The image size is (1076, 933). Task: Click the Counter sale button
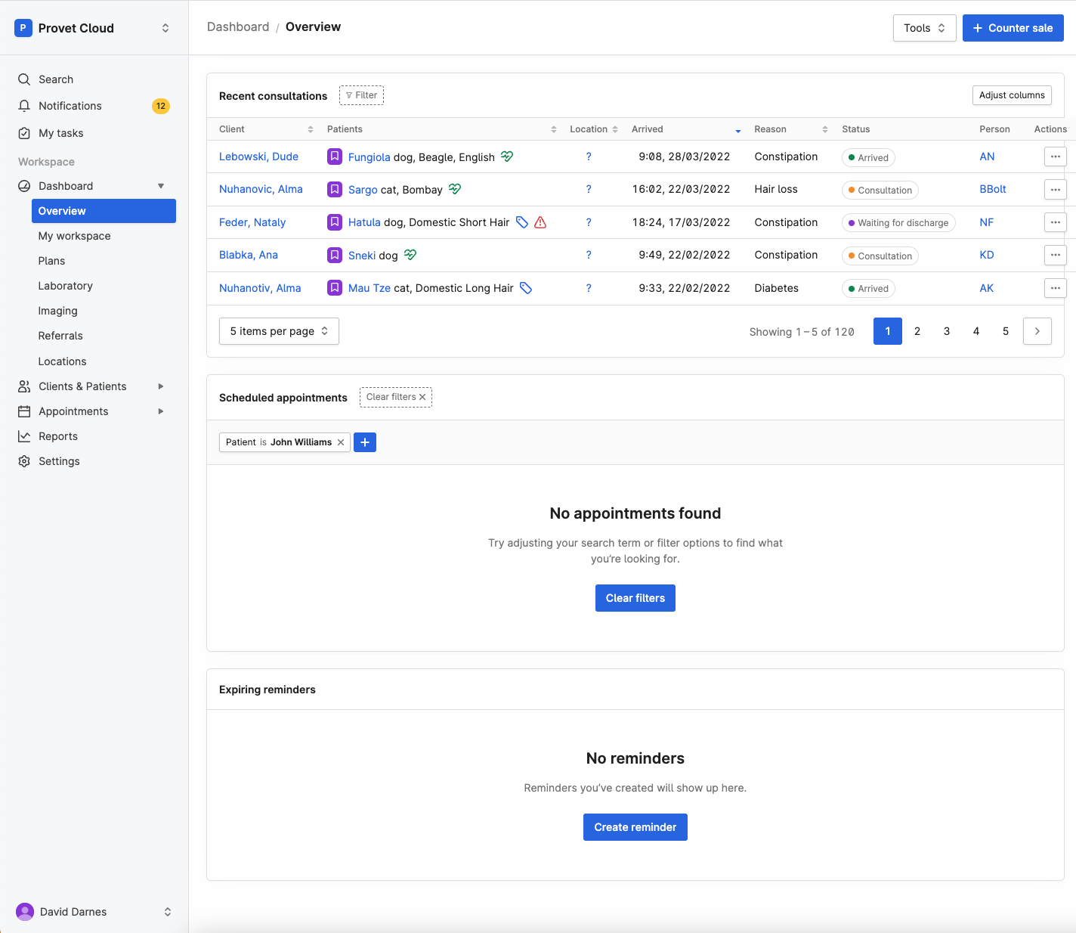[1013, 28]
